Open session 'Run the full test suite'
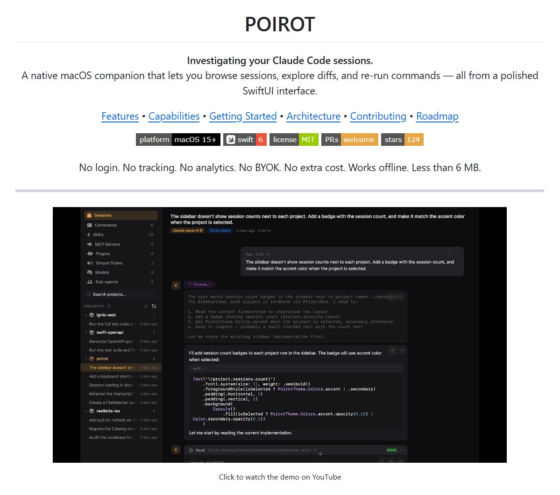The height and width of the screenshot is (495, 560). coord(121,324)
